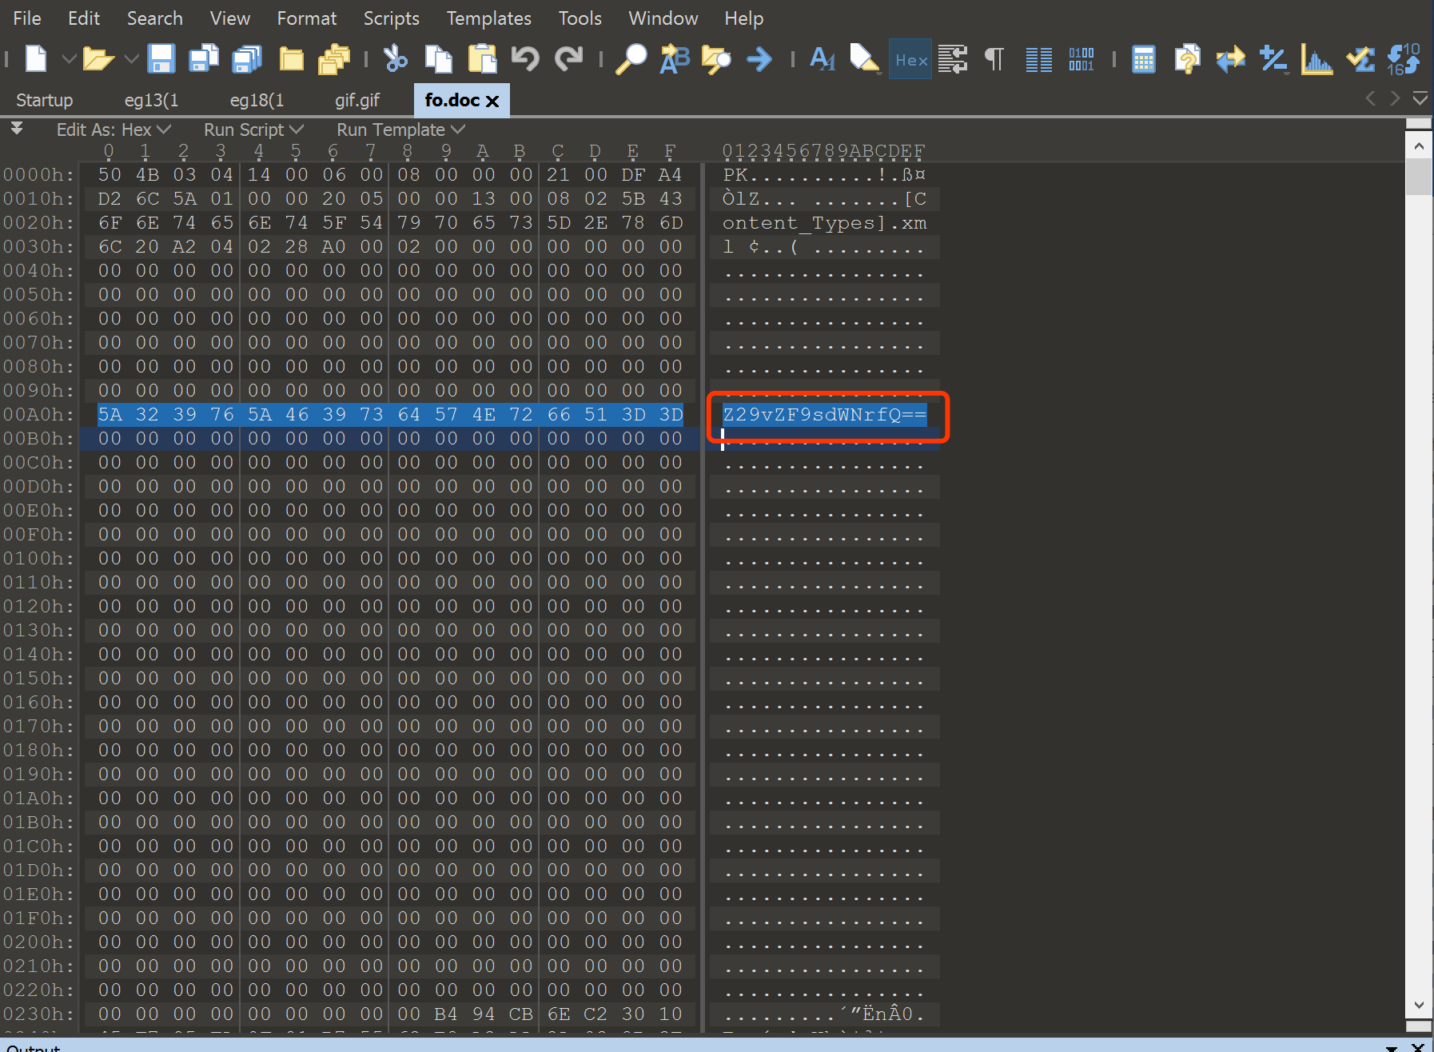Switch to the eg13(1 tab
The width and height of the screenshot is (1434, 1052).
click(152, 100)
